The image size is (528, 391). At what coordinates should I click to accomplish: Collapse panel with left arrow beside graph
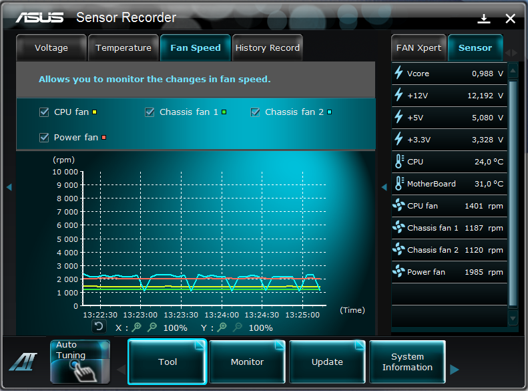click(9, 187)
